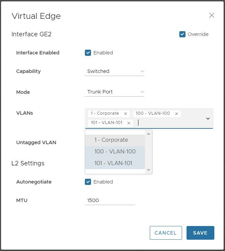Select 100 - VLAN-100 from list
225x251 pixels.
pyautogui.click(x=115, y=152)
